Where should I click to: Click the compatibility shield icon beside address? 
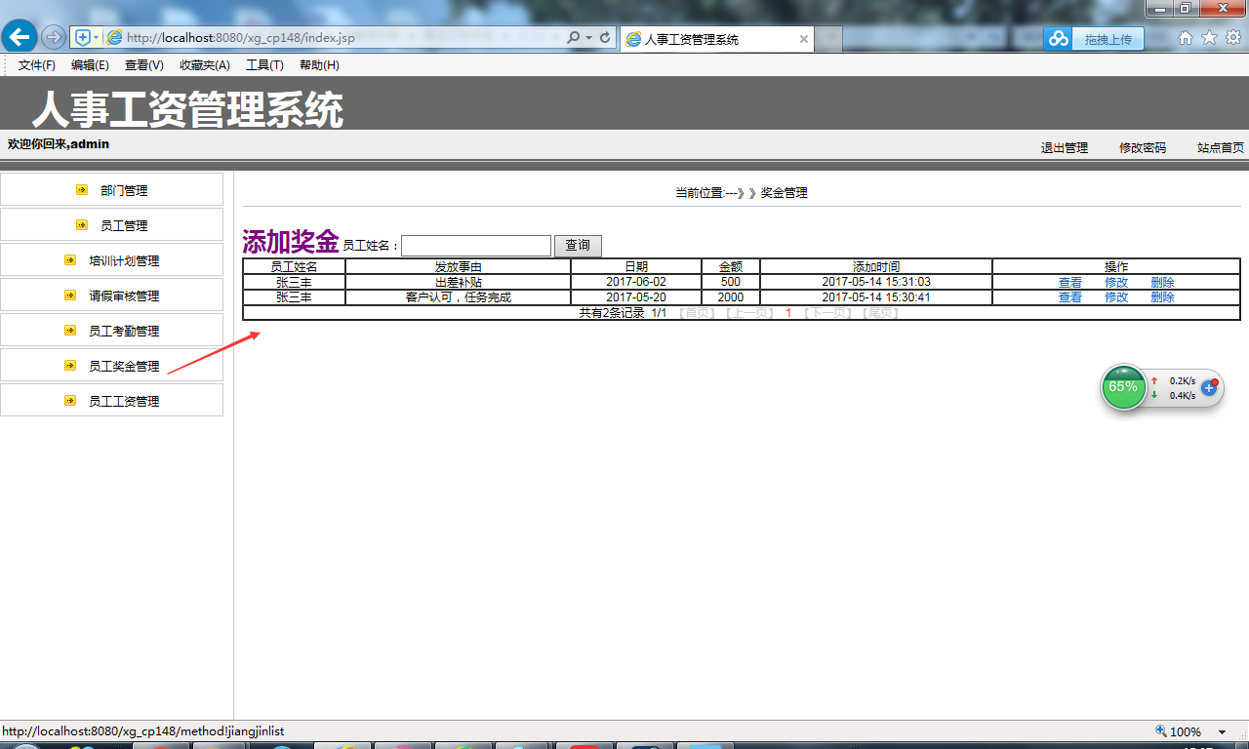(83, 37)
